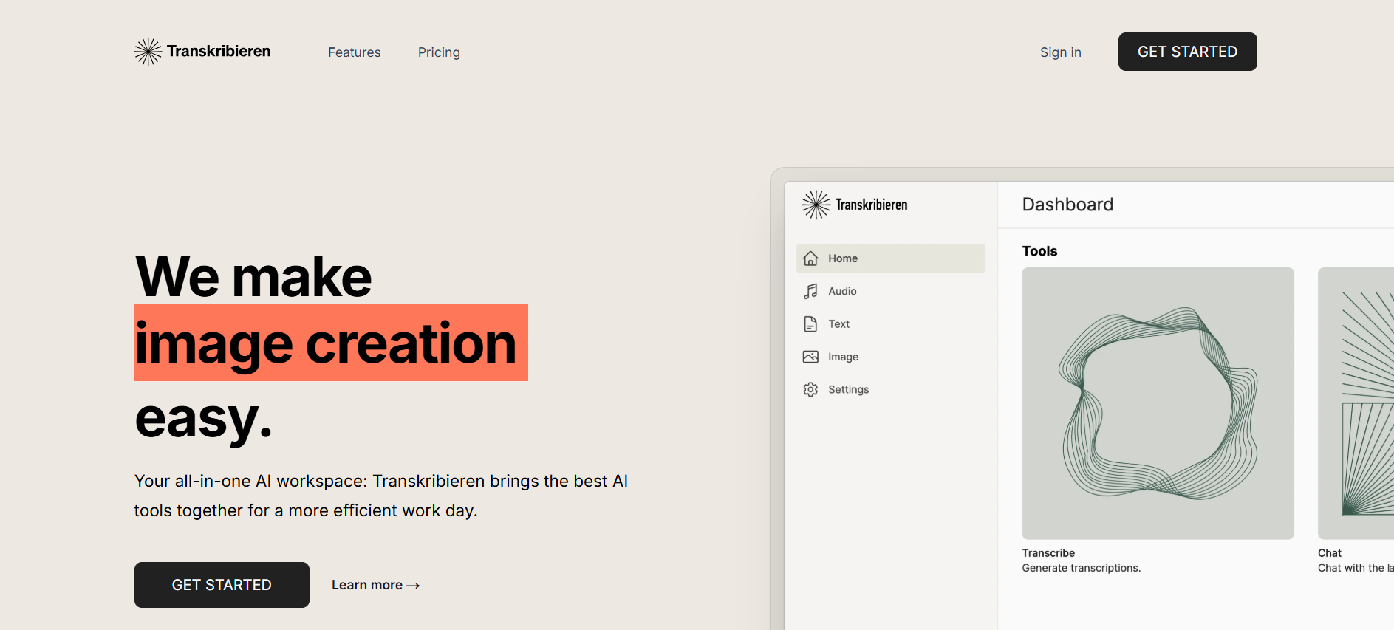Click the hero GET STARTED button below tagline
Viewport: 1394px width, 630px height.
click(x=222, y=585)
